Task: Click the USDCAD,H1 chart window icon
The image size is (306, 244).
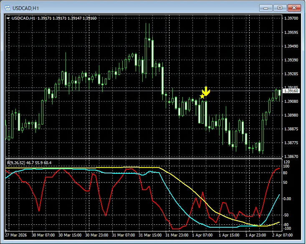Action: click(x=8, y=8)
